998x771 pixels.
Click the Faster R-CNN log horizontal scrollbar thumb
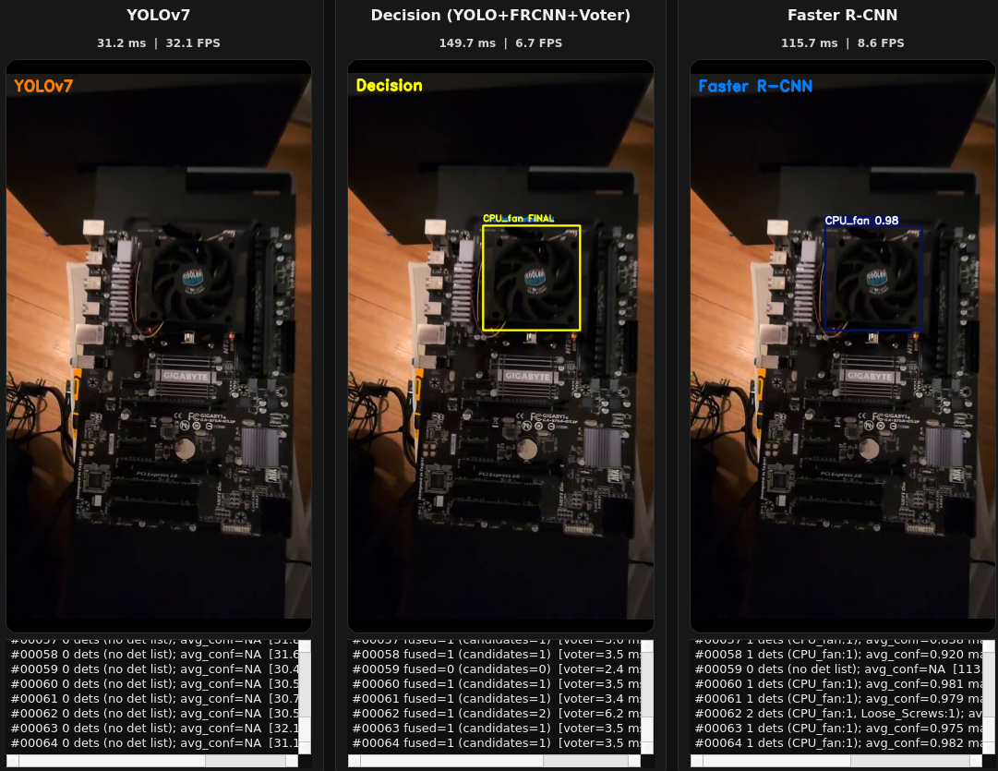(909, 761)
